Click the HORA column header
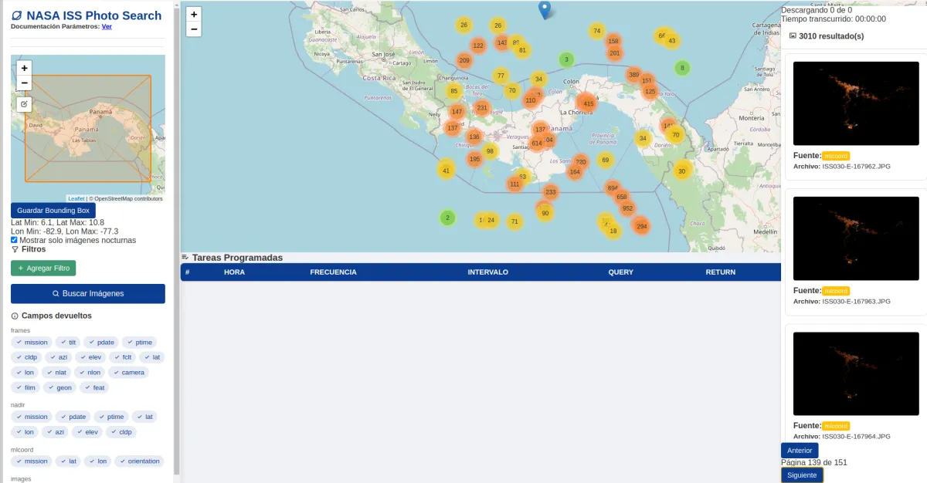927x483 pixels. coord(234,272)
